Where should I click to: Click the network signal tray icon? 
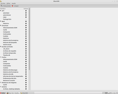pyautogui.click(x=109, y=93)
